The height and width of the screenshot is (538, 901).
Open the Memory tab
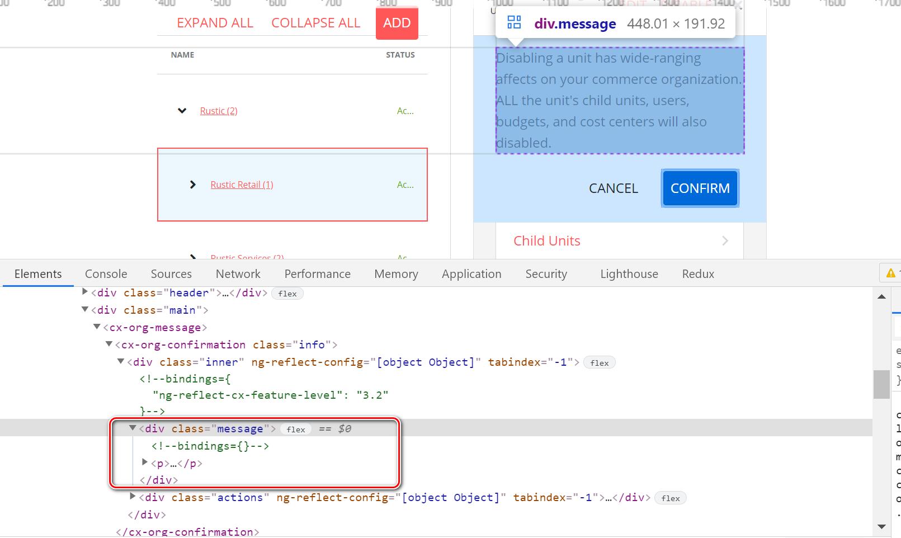pos(396,274)
